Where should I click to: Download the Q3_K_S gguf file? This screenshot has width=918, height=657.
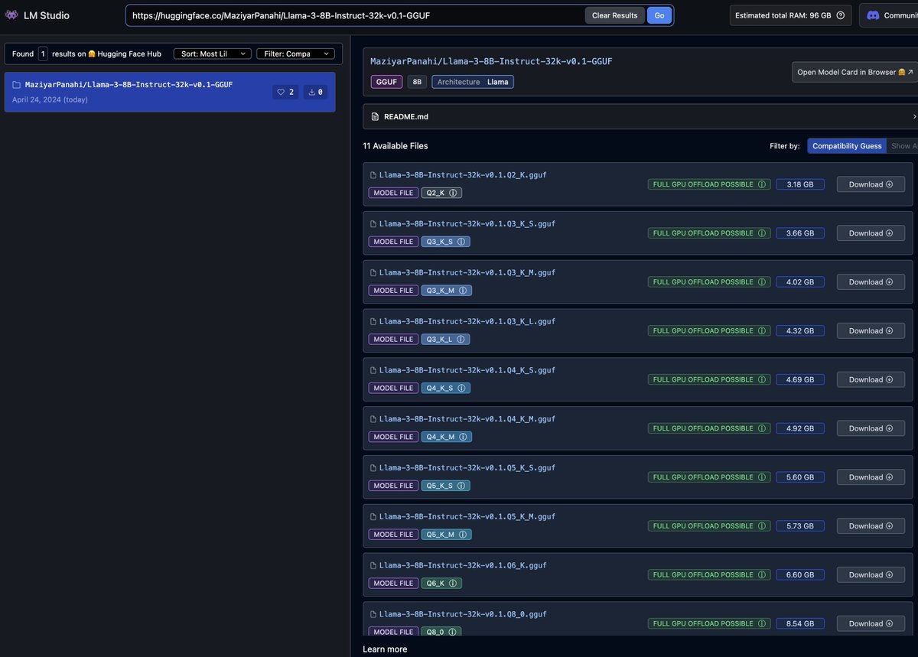click(x=871, y=233)
